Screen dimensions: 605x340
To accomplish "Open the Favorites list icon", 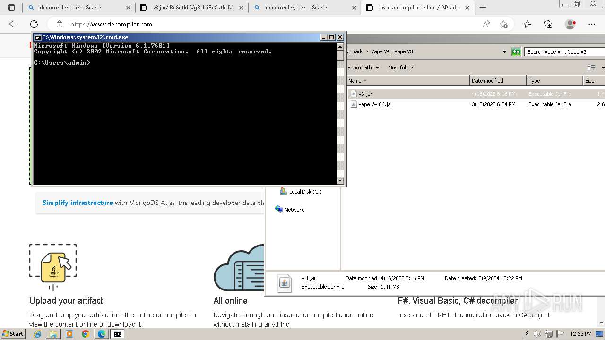I will tap(527, 24).
